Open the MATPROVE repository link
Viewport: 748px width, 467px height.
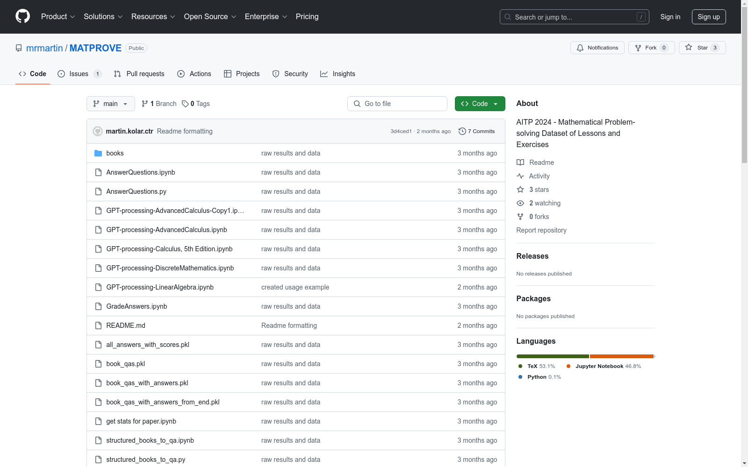[95, 48]
